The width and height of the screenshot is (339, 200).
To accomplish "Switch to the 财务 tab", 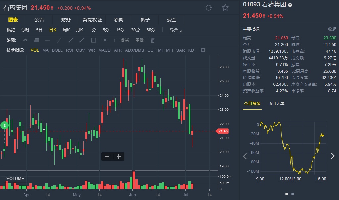I will tap(66, 20).
